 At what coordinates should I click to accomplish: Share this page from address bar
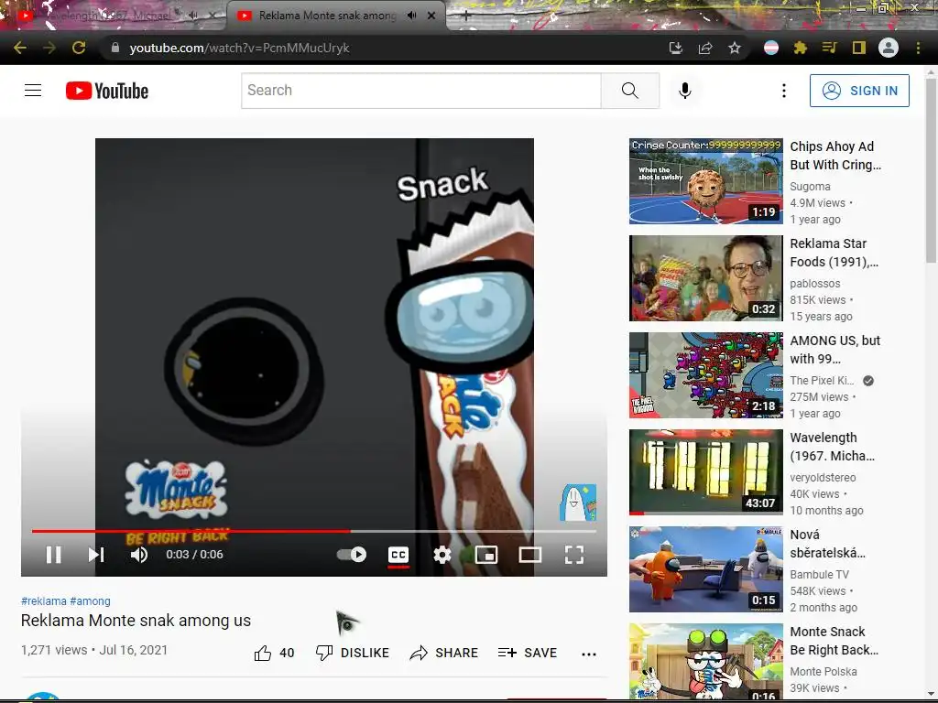click(705, 48)
